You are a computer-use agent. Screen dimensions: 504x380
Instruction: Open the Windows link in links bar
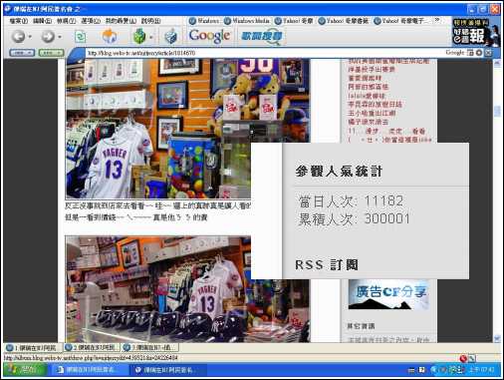(x=204, y=21)
